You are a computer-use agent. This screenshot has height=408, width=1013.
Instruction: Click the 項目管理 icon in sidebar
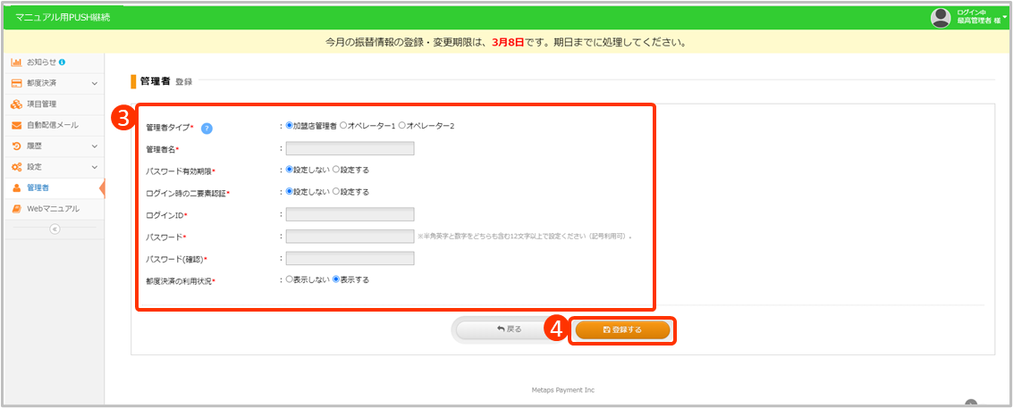(16, 104)
